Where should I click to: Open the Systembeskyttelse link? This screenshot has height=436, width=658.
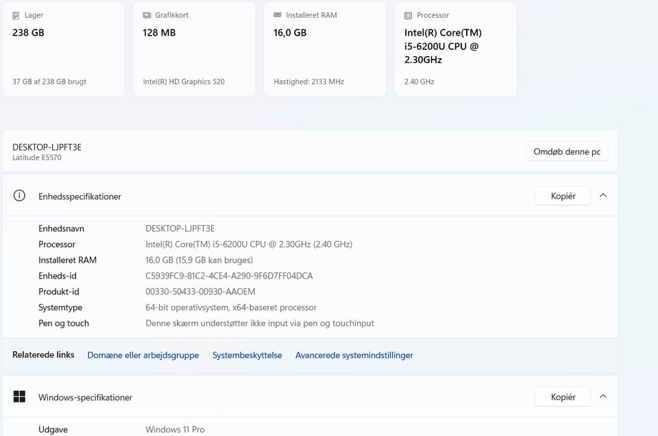247,355
